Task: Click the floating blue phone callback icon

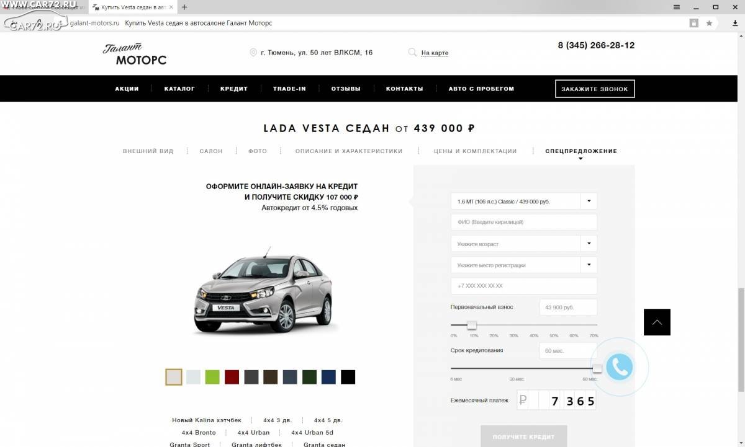Action: click(x=619, y=368)
